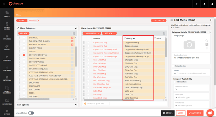Switch to the Items tab
This screenshot has width=216, height=117.
point(22,20)
